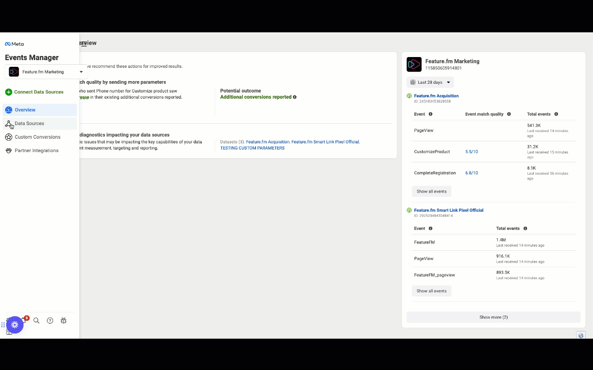593x370 pixels.
Task: Click the info icon beside Total events in Smart Link table
Action: pos(525,228)
